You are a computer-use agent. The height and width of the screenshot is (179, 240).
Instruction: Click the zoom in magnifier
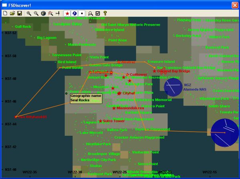[29, 13]
